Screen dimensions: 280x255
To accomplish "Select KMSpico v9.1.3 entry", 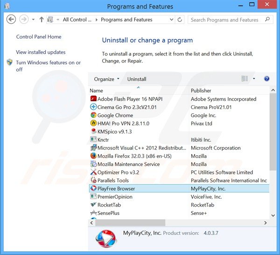I will click(x=115, y=131).
